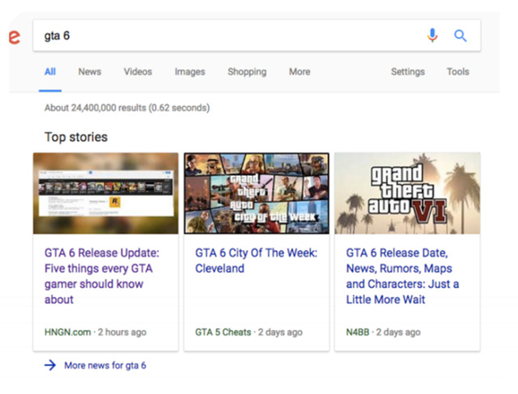Click the HNGN.com source label
Screen dimensions: 518x394
pos(67,331)
